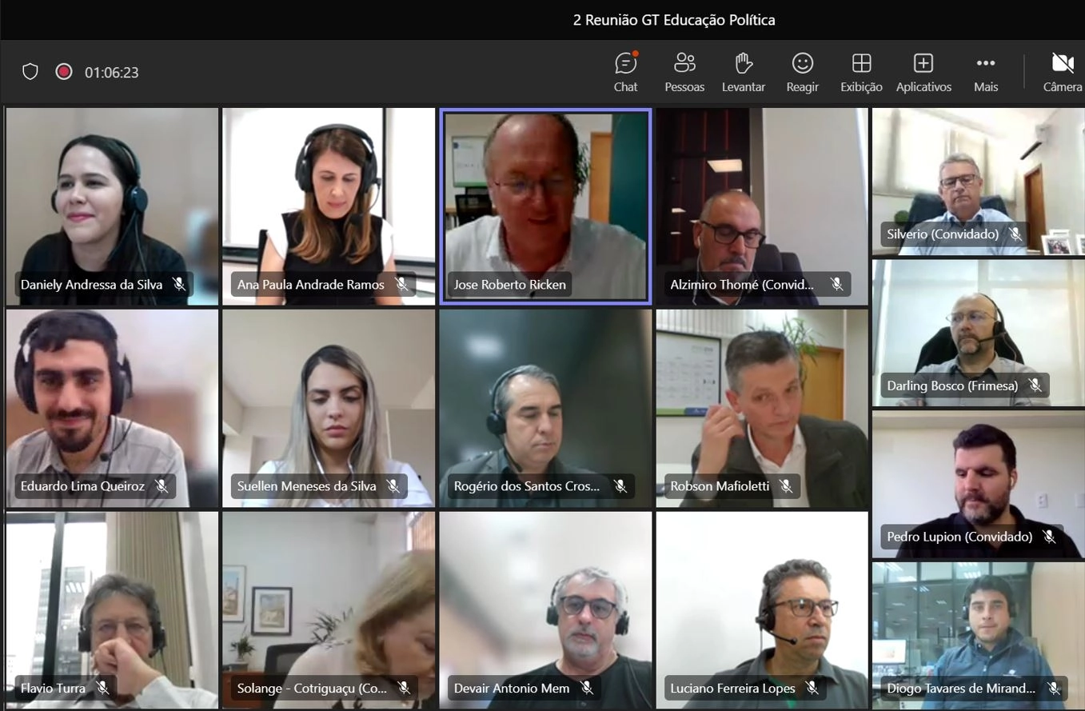Click muted mic icon on Robson Mafioletti's tile

click(x=786, y=486)
